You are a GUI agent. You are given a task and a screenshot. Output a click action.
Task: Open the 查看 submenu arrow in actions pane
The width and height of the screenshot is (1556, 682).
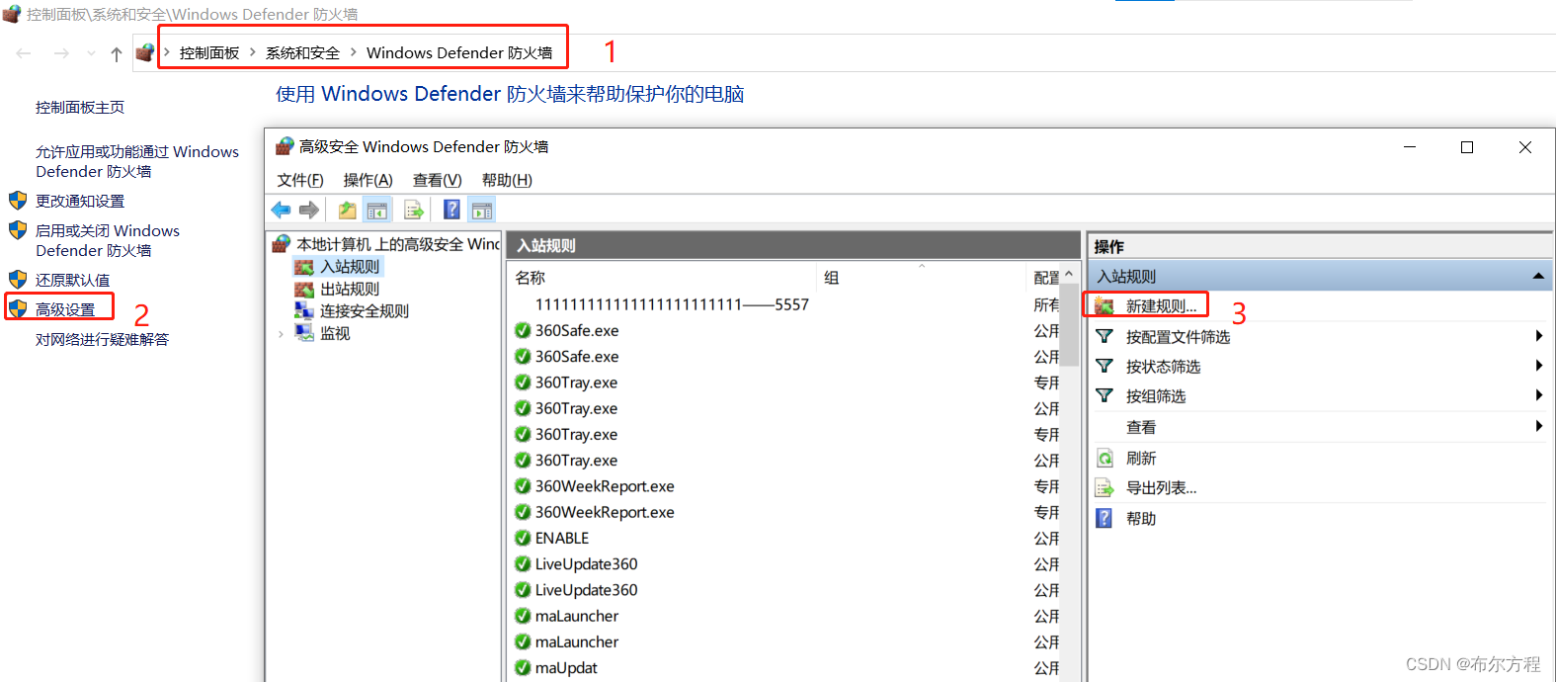coord(1538,426)
